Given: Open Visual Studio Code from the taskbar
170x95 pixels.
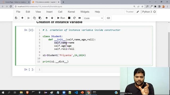Looking at the screenshot, I should 76,93.
